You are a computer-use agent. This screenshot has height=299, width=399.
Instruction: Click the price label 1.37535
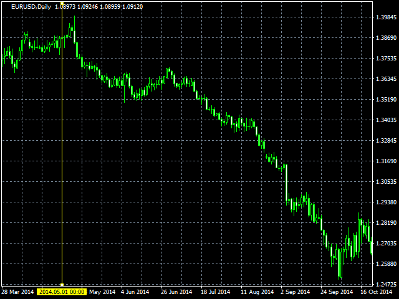(386, 58)
